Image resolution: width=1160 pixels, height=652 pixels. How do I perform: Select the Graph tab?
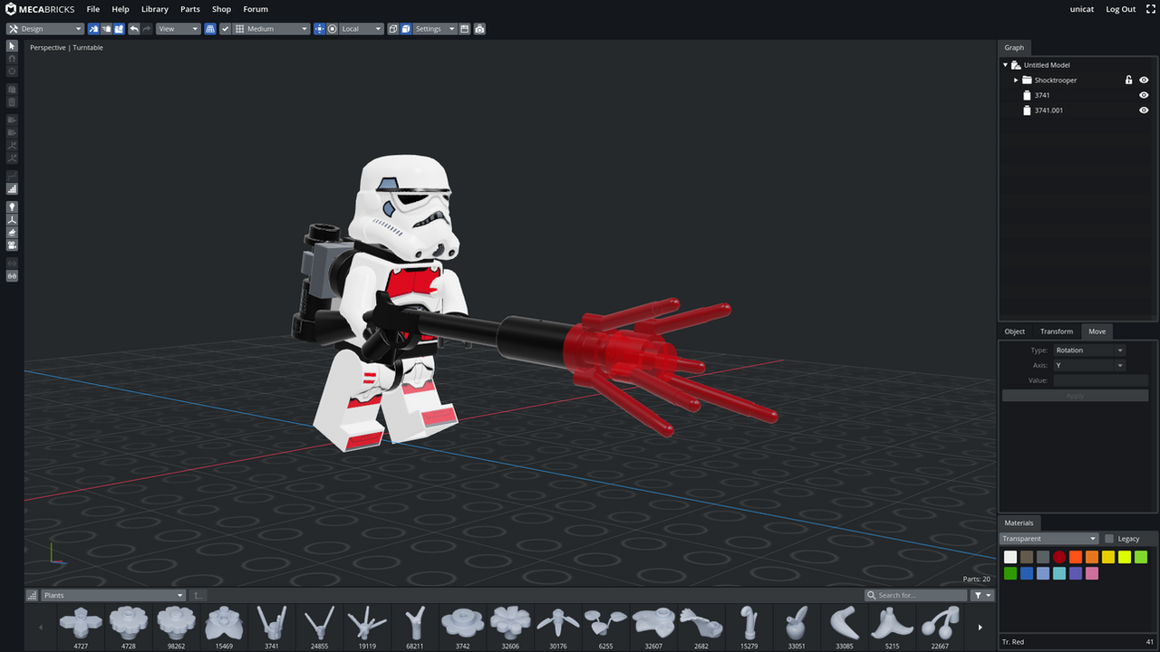(1014, 47)
